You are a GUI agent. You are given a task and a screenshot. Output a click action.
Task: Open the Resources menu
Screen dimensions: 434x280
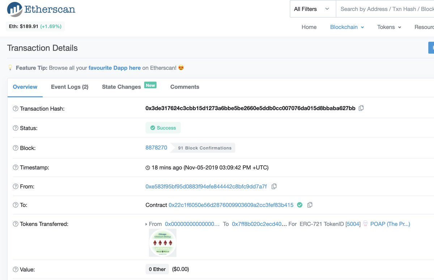(424, 27)
